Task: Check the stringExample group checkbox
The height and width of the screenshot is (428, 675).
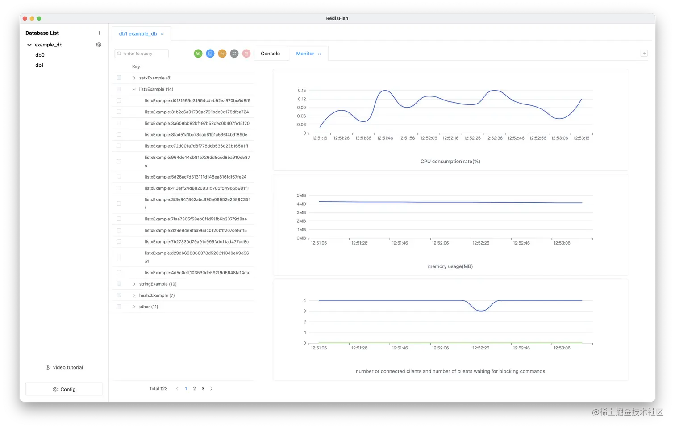Action: pyautogui.click(x=119, y=284)
